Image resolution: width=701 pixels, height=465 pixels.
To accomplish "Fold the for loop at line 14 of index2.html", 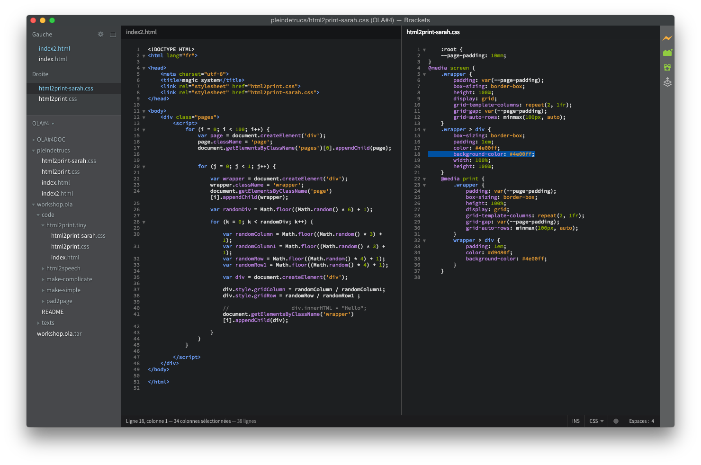I will click(144, 130).
